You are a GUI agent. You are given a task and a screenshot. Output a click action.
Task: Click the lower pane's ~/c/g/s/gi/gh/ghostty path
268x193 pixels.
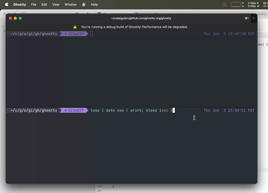[34, 110]
